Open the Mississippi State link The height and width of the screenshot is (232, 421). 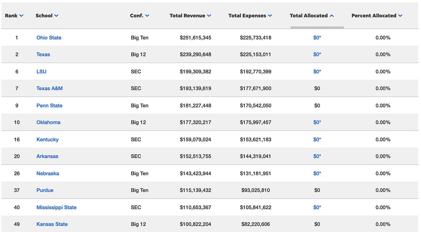(56, 208)
